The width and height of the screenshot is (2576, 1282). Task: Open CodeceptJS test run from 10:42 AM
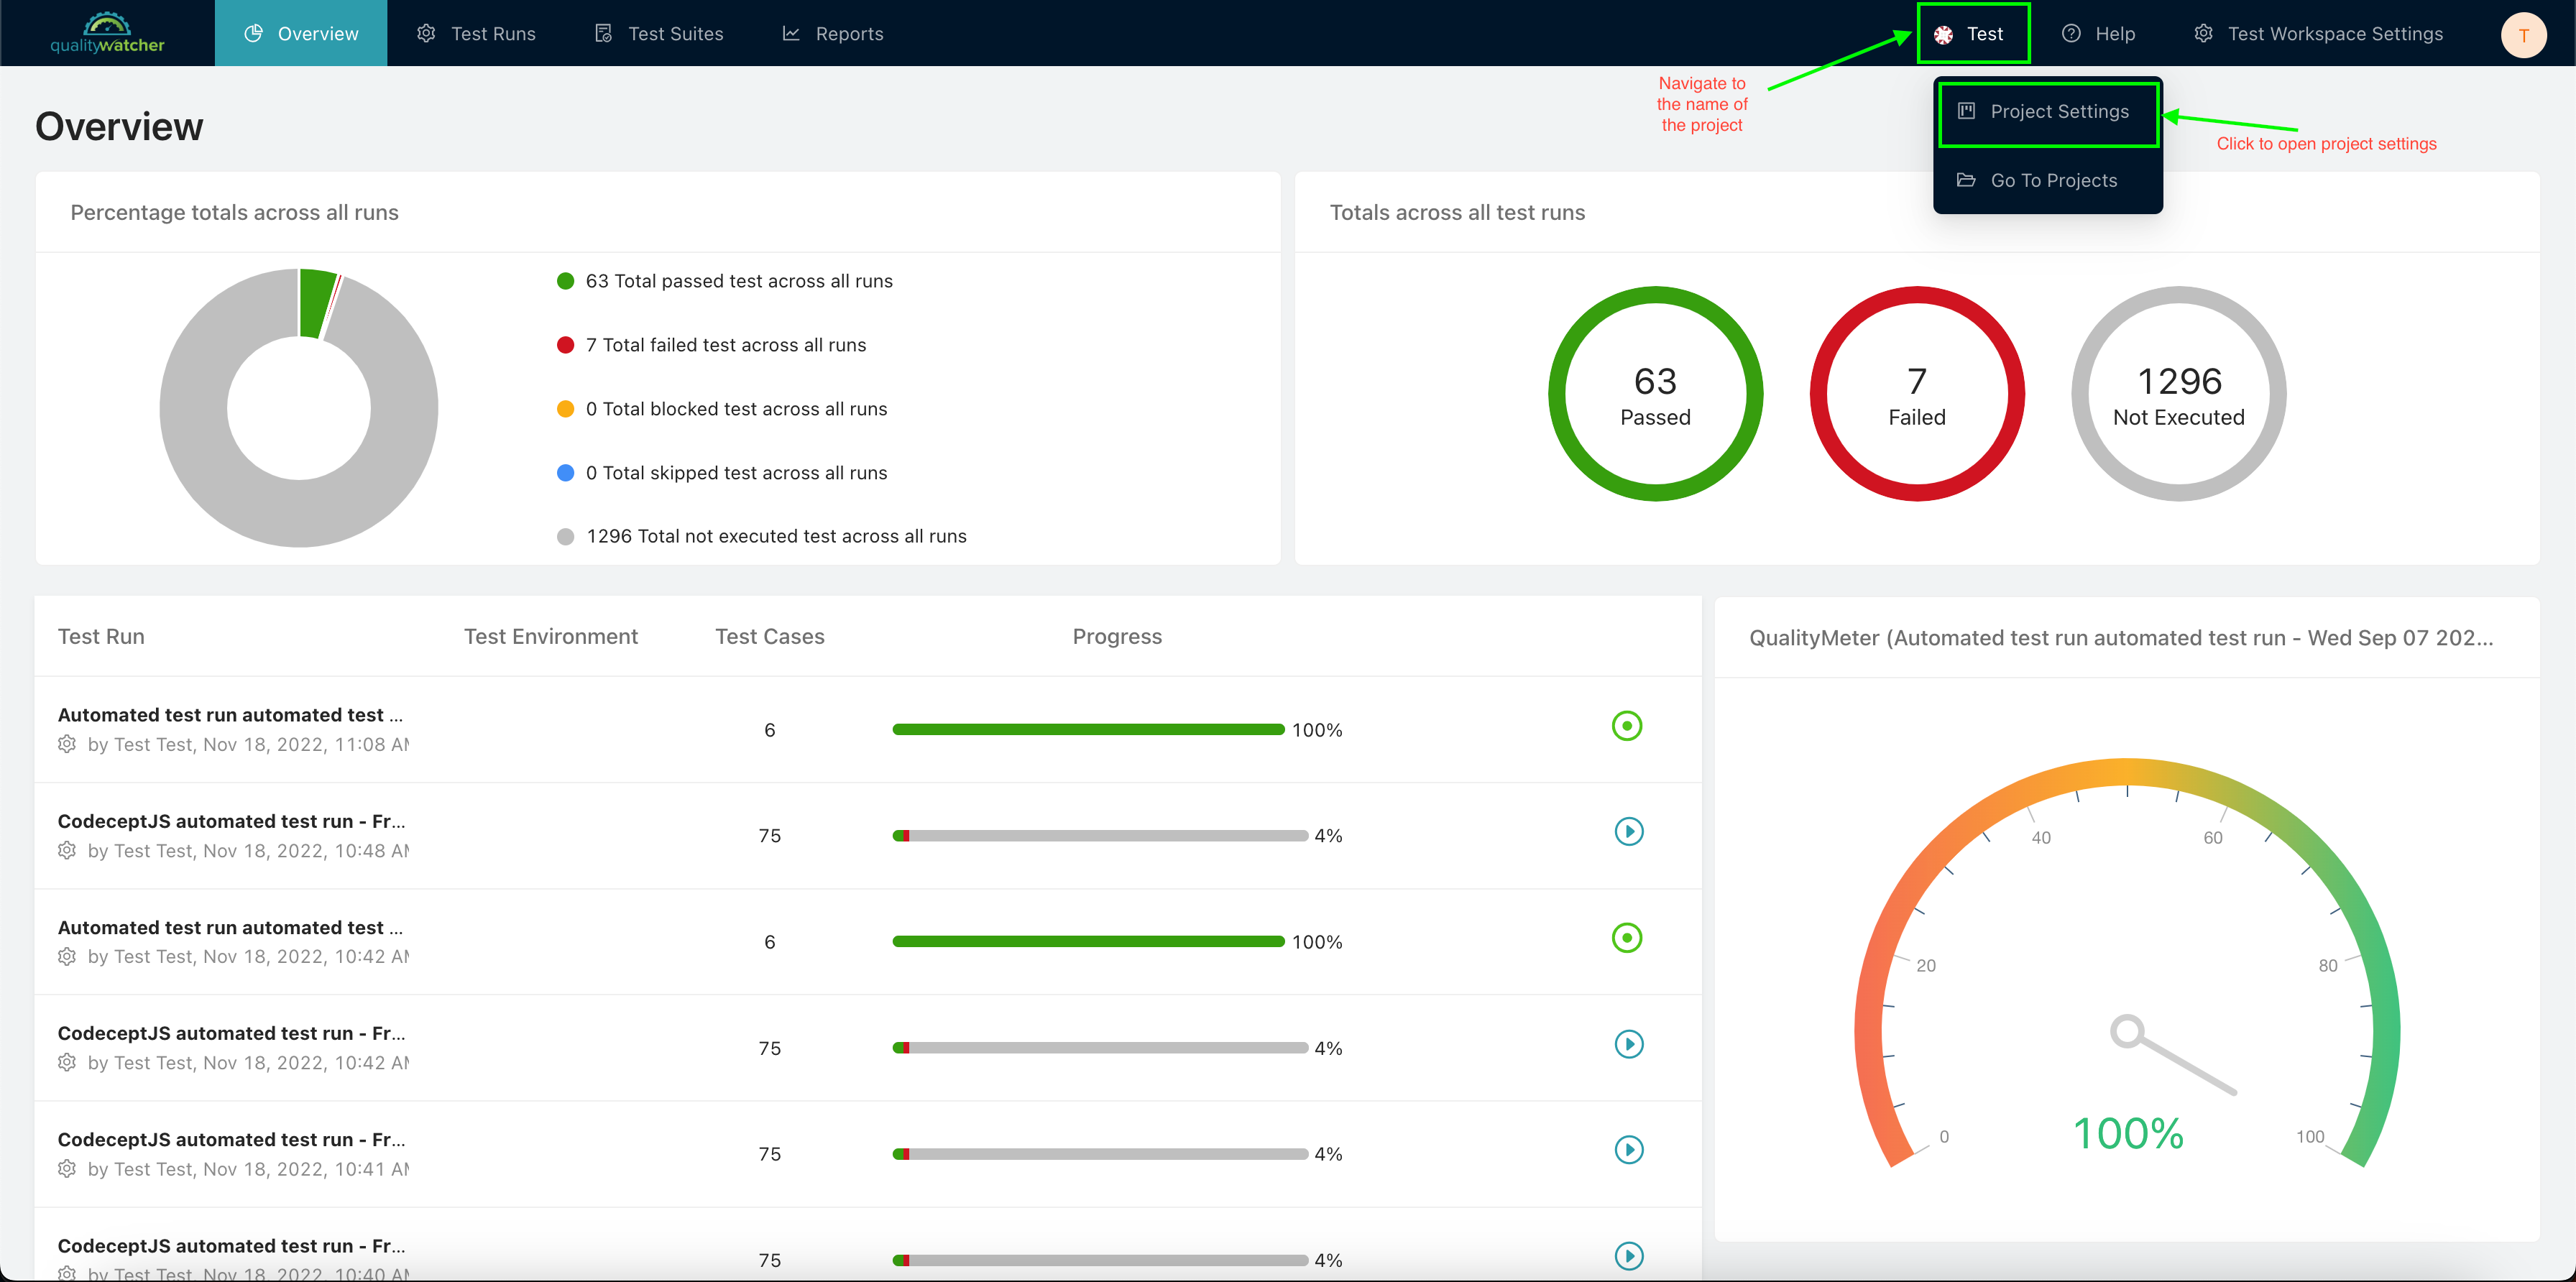[232, 1033]
